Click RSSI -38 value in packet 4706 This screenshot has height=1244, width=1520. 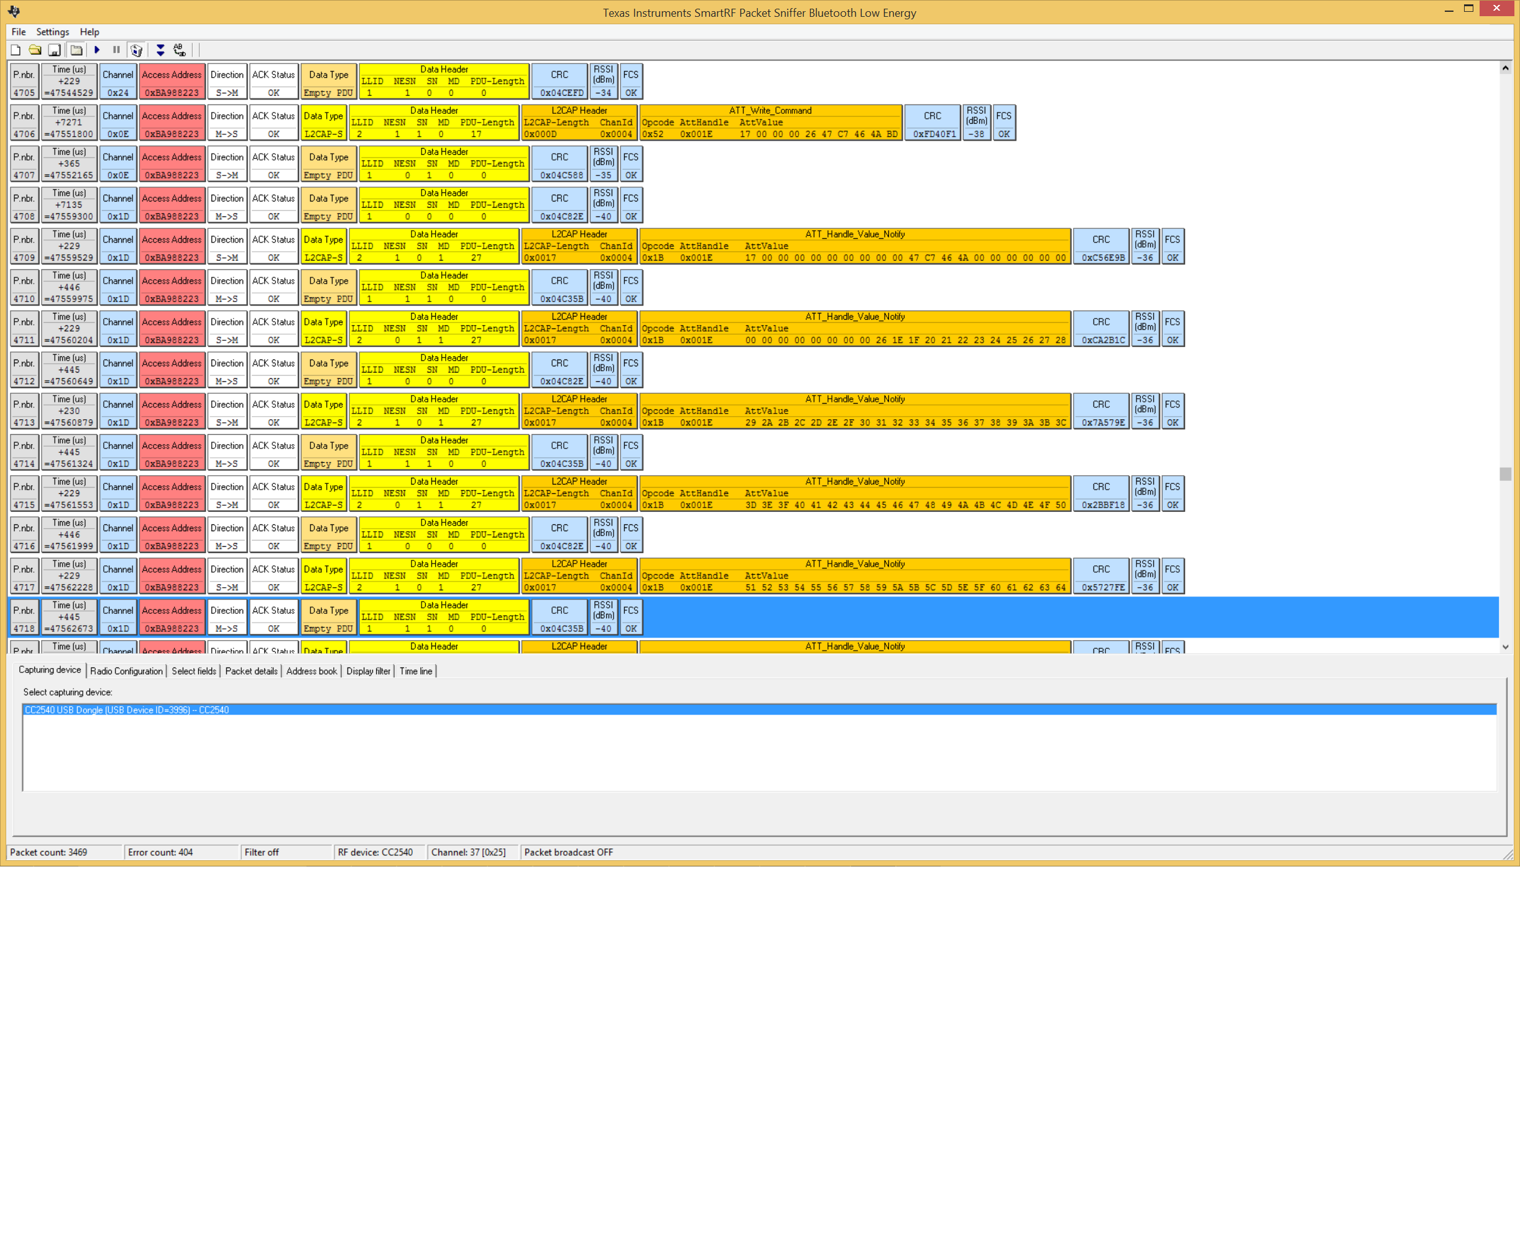pyautogui.click(x=976, y=134)
